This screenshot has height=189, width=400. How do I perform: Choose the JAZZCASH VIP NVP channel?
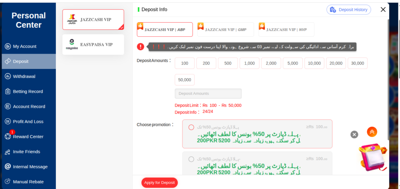click(286, 30)
